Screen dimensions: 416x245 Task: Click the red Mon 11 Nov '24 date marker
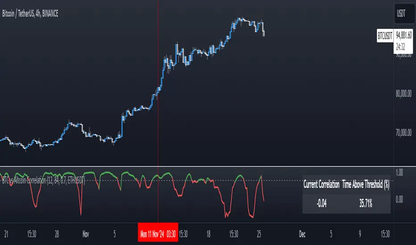coord(158,234)
